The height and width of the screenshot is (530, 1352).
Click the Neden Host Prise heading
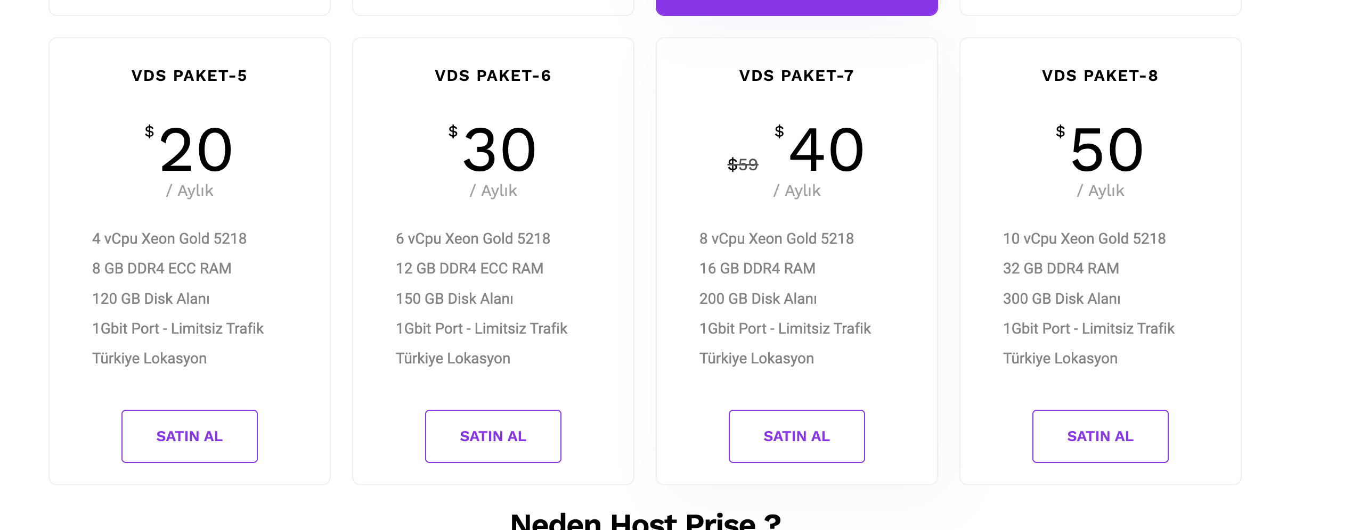point(646,521)
